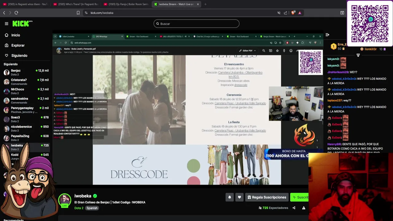Click the search magnifier in Buscar
The image size is (393, 221).
[158, 24]
